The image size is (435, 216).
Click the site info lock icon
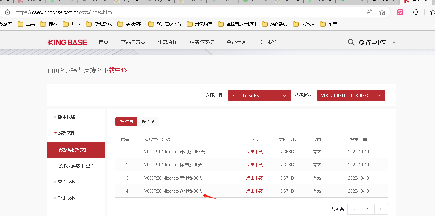pyautogui.click(x=7, y=12)
